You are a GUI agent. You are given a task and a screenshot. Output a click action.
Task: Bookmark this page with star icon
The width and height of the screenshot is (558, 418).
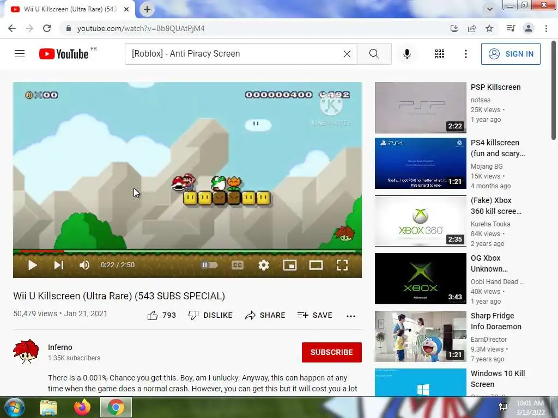click(489, 28)
